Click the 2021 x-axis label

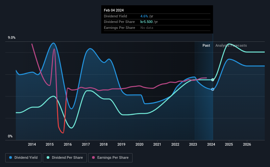click(157, 144)
